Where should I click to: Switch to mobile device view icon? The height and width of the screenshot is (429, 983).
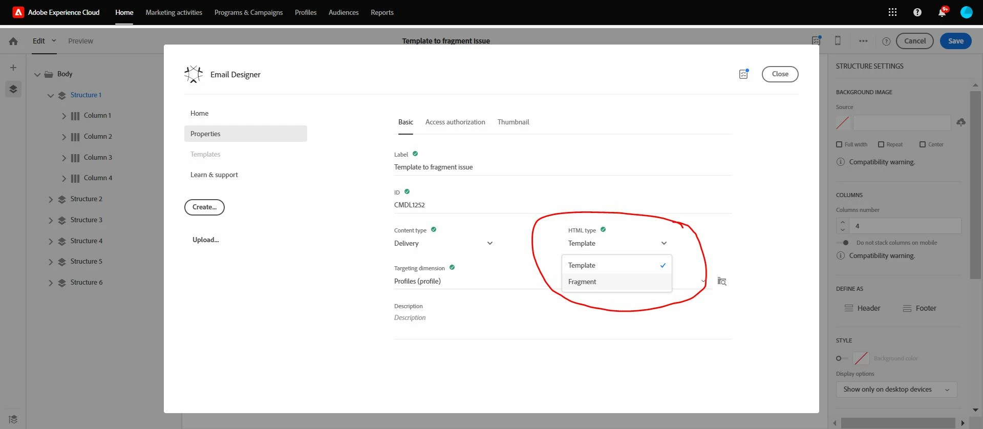point(838,40)
